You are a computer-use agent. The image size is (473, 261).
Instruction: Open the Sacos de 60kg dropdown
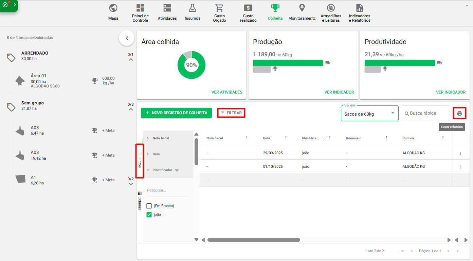coord(369,114)
